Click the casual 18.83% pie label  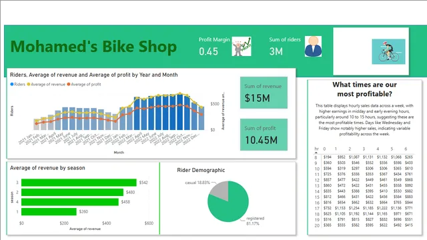[x=197, y=183]
